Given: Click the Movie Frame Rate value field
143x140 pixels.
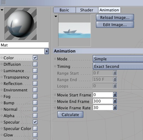Looking at the screenshot, I should pos(103,107).
